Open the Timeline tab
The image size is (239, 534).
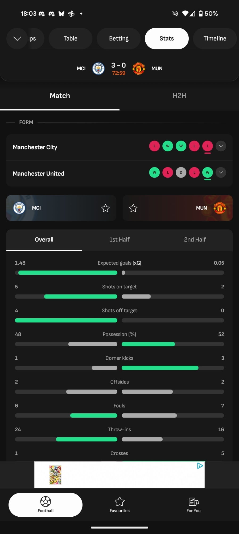click(x=215, y=39)
